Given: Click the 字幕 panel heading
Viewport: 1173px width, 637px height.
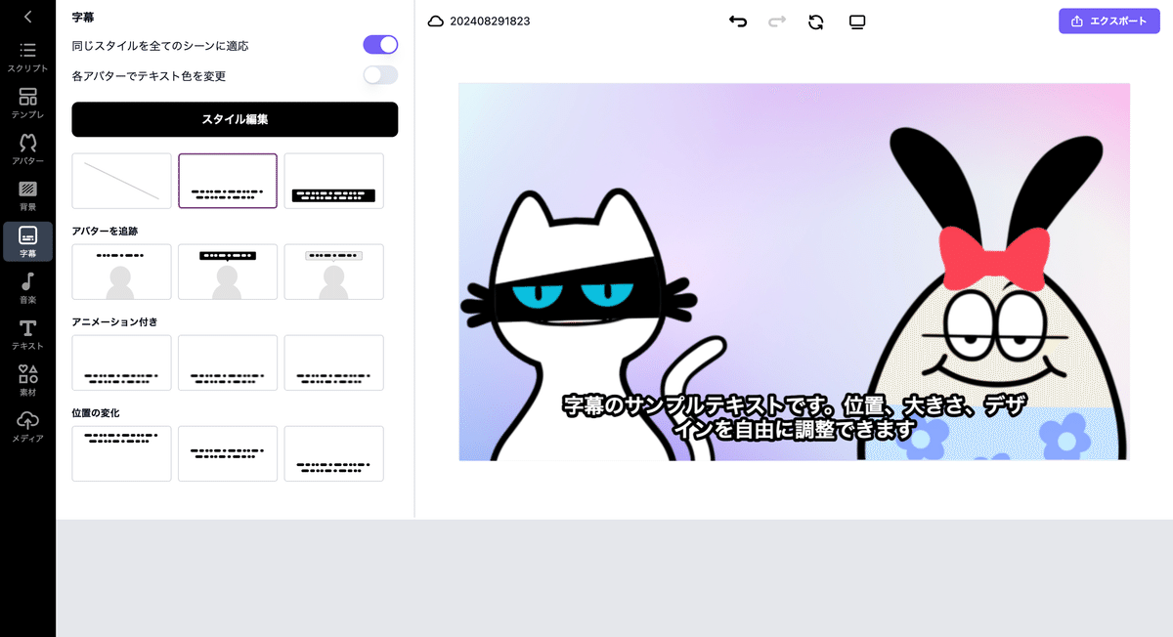Looking at the screenshot, I should (83, 18).
